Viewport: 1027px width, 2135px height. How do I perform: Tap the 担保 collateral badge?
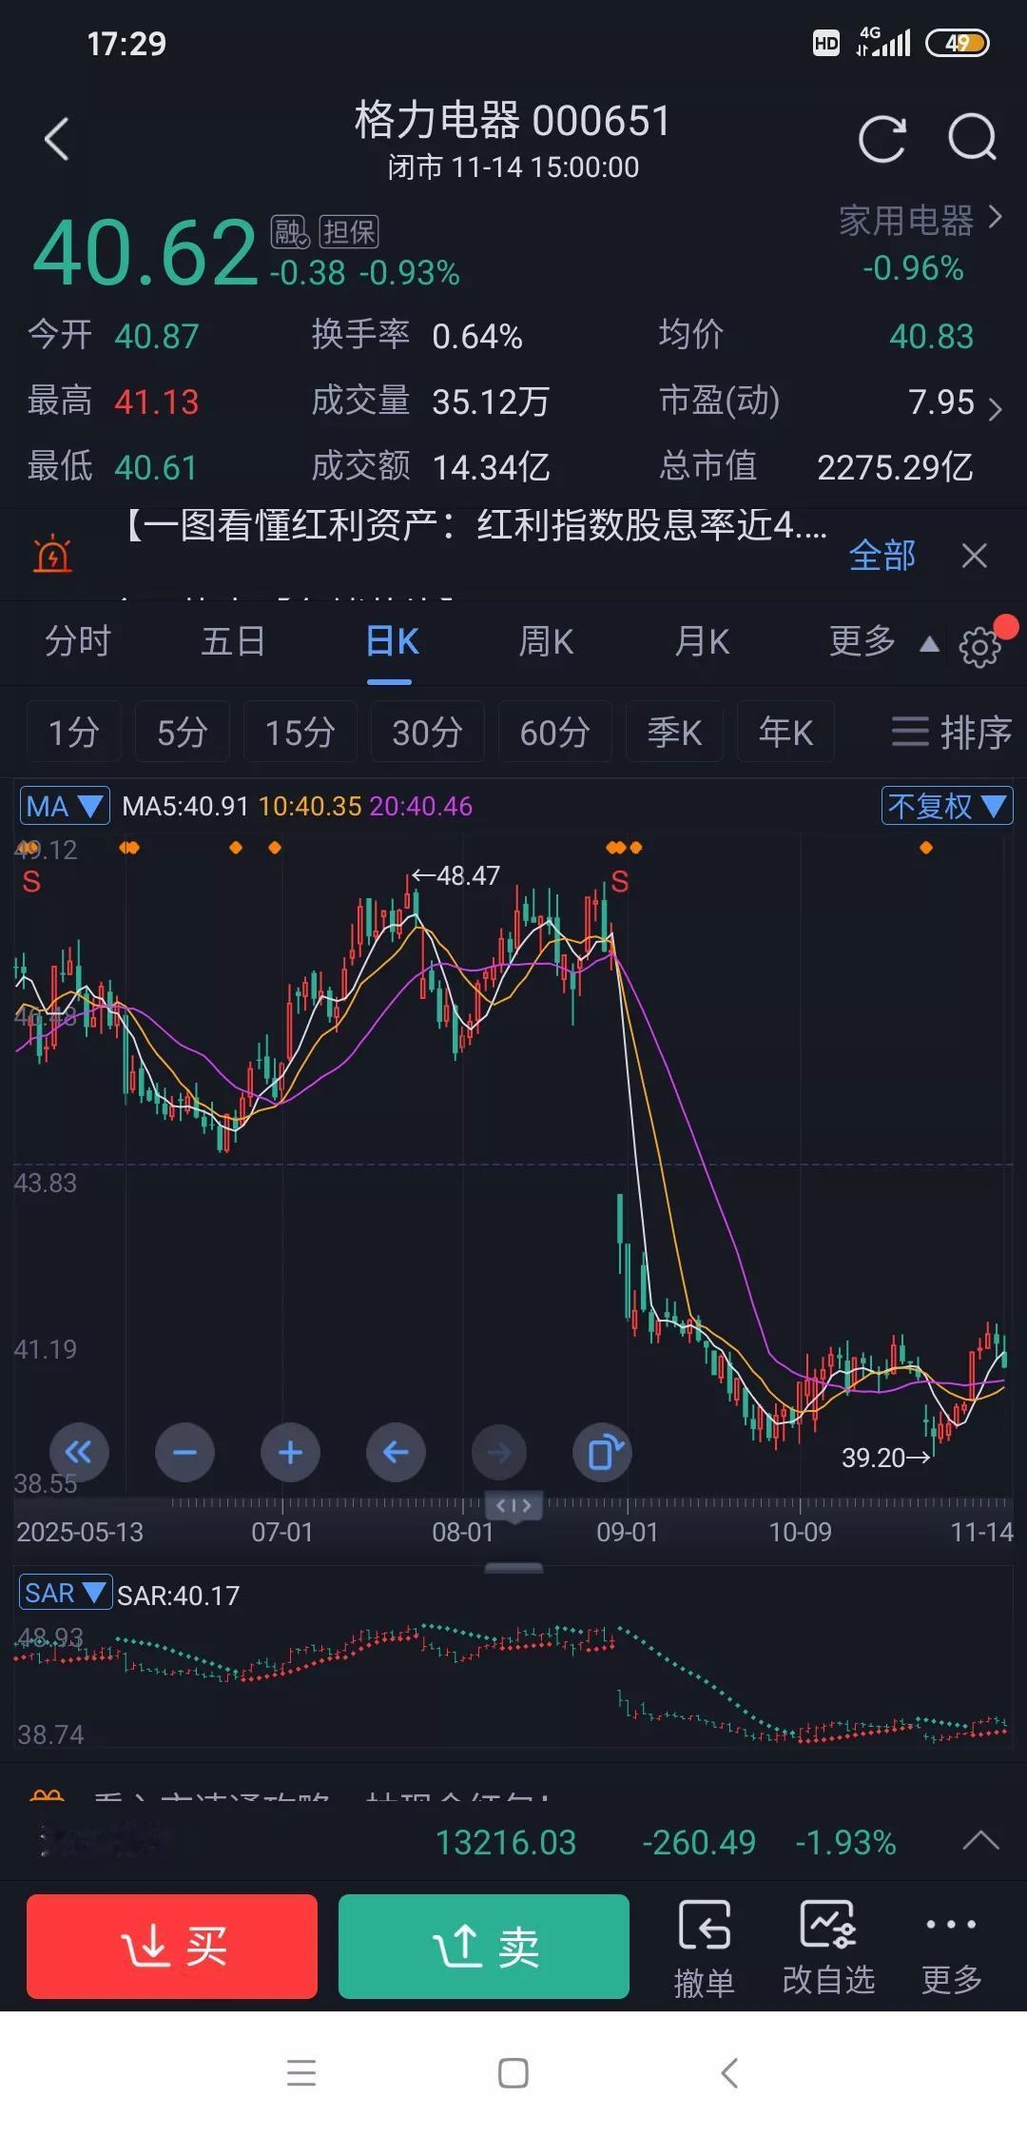349,232
